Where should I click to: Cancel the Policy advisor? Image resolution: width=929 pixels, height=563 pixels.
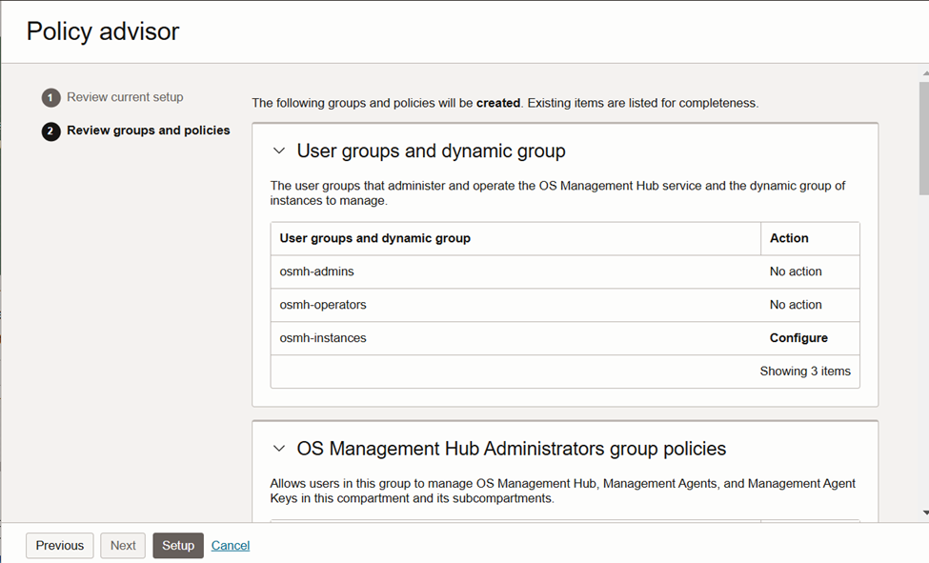[231, 545]
